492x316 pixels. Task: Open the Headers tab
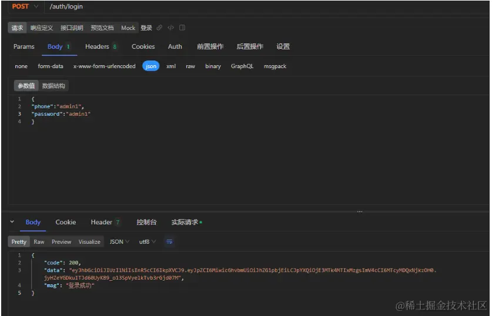point(101,46)
